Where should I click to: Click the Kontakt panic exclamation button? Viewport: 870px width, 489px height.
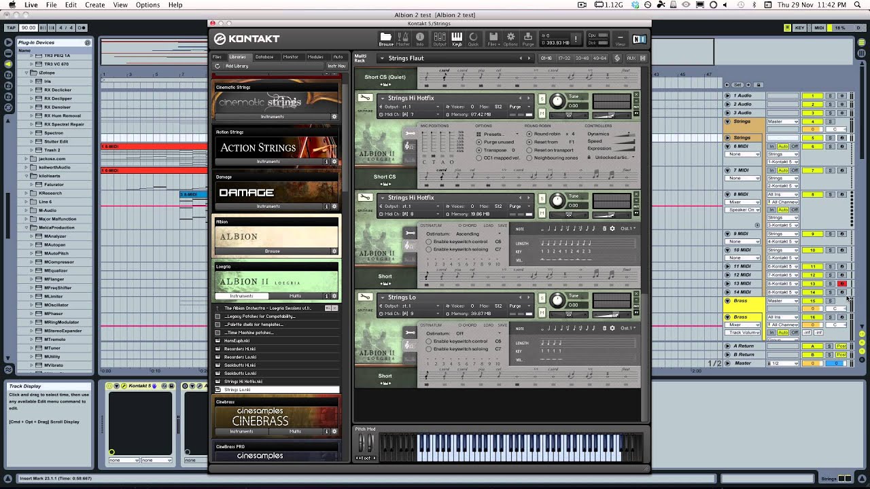coord(576,39)
